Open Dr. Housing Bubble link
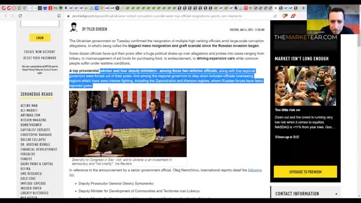This screenshot has width=361, height=203. [x=35, y=145]
